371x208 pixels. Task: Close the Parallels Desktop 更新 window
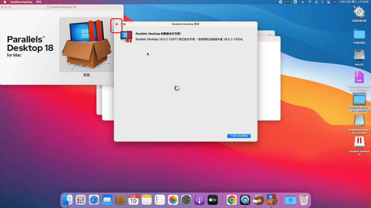(117, 24)
